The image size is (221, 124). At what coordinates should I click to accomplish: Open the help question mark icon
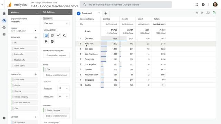(203, 4)
